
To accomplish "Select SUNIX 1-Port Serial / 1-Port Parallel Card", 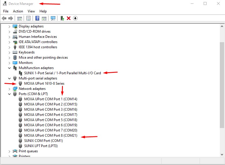I will click(63, 73).
